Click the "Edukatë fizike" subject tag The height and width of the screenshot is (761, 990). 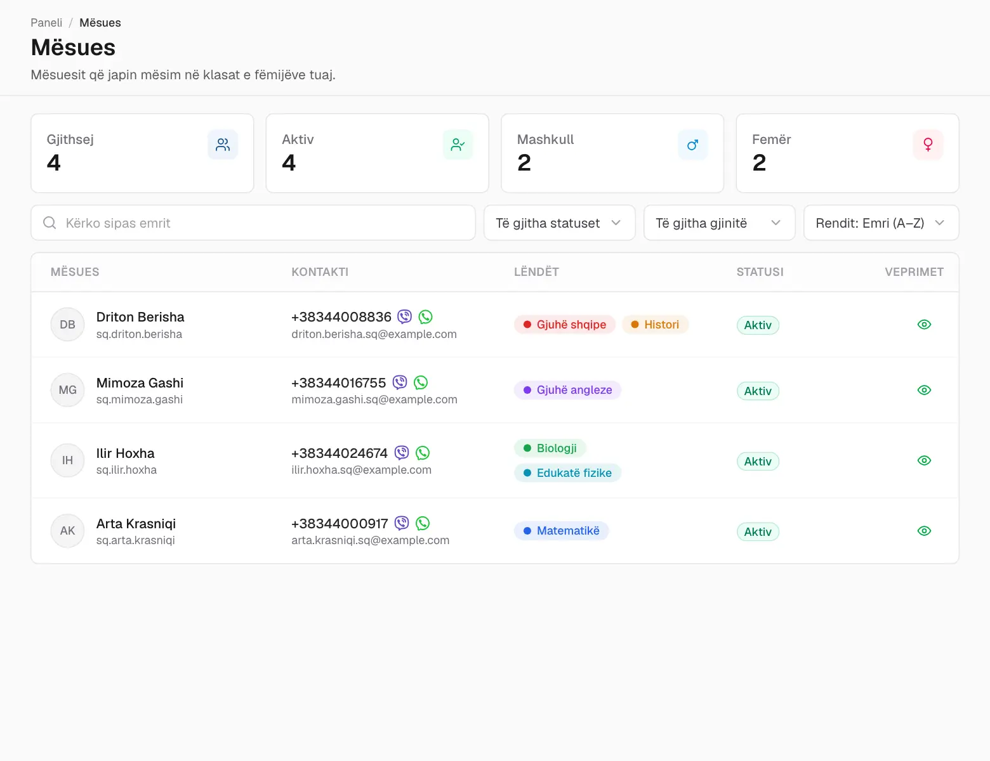click(567, 473)
